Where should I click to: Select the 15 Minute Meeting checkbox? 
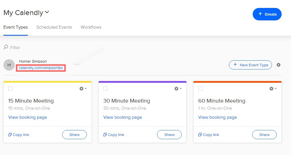(11, 89)
